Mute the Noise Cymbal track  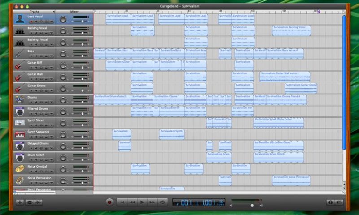36,172
